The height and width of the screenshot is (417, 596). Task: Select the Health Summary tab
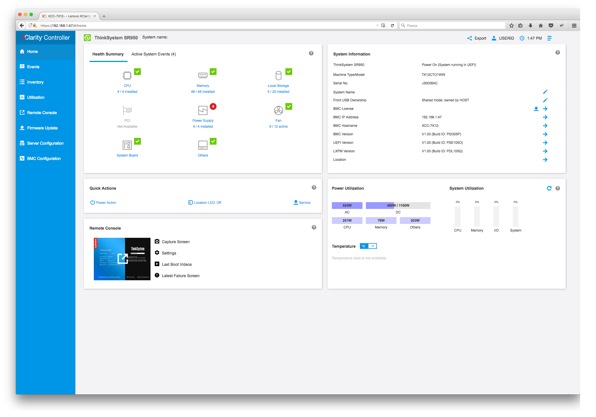pos(107,54)
